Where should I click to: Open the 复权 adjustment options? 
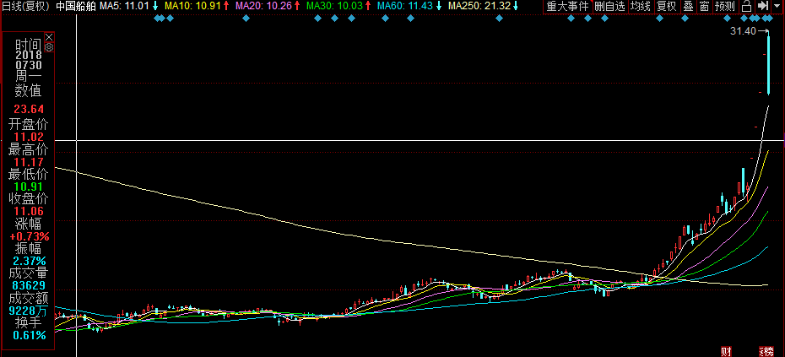click(666, 7)
